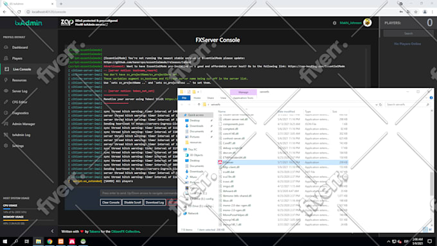437x246 pixels.
Task: Click the Admin Manager icon
Action: pos(6,124)
